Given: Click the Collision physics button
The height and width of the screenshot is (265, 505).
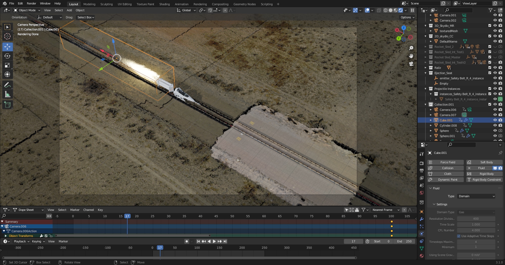Looking at the screenshot, I should pos(445,168).
